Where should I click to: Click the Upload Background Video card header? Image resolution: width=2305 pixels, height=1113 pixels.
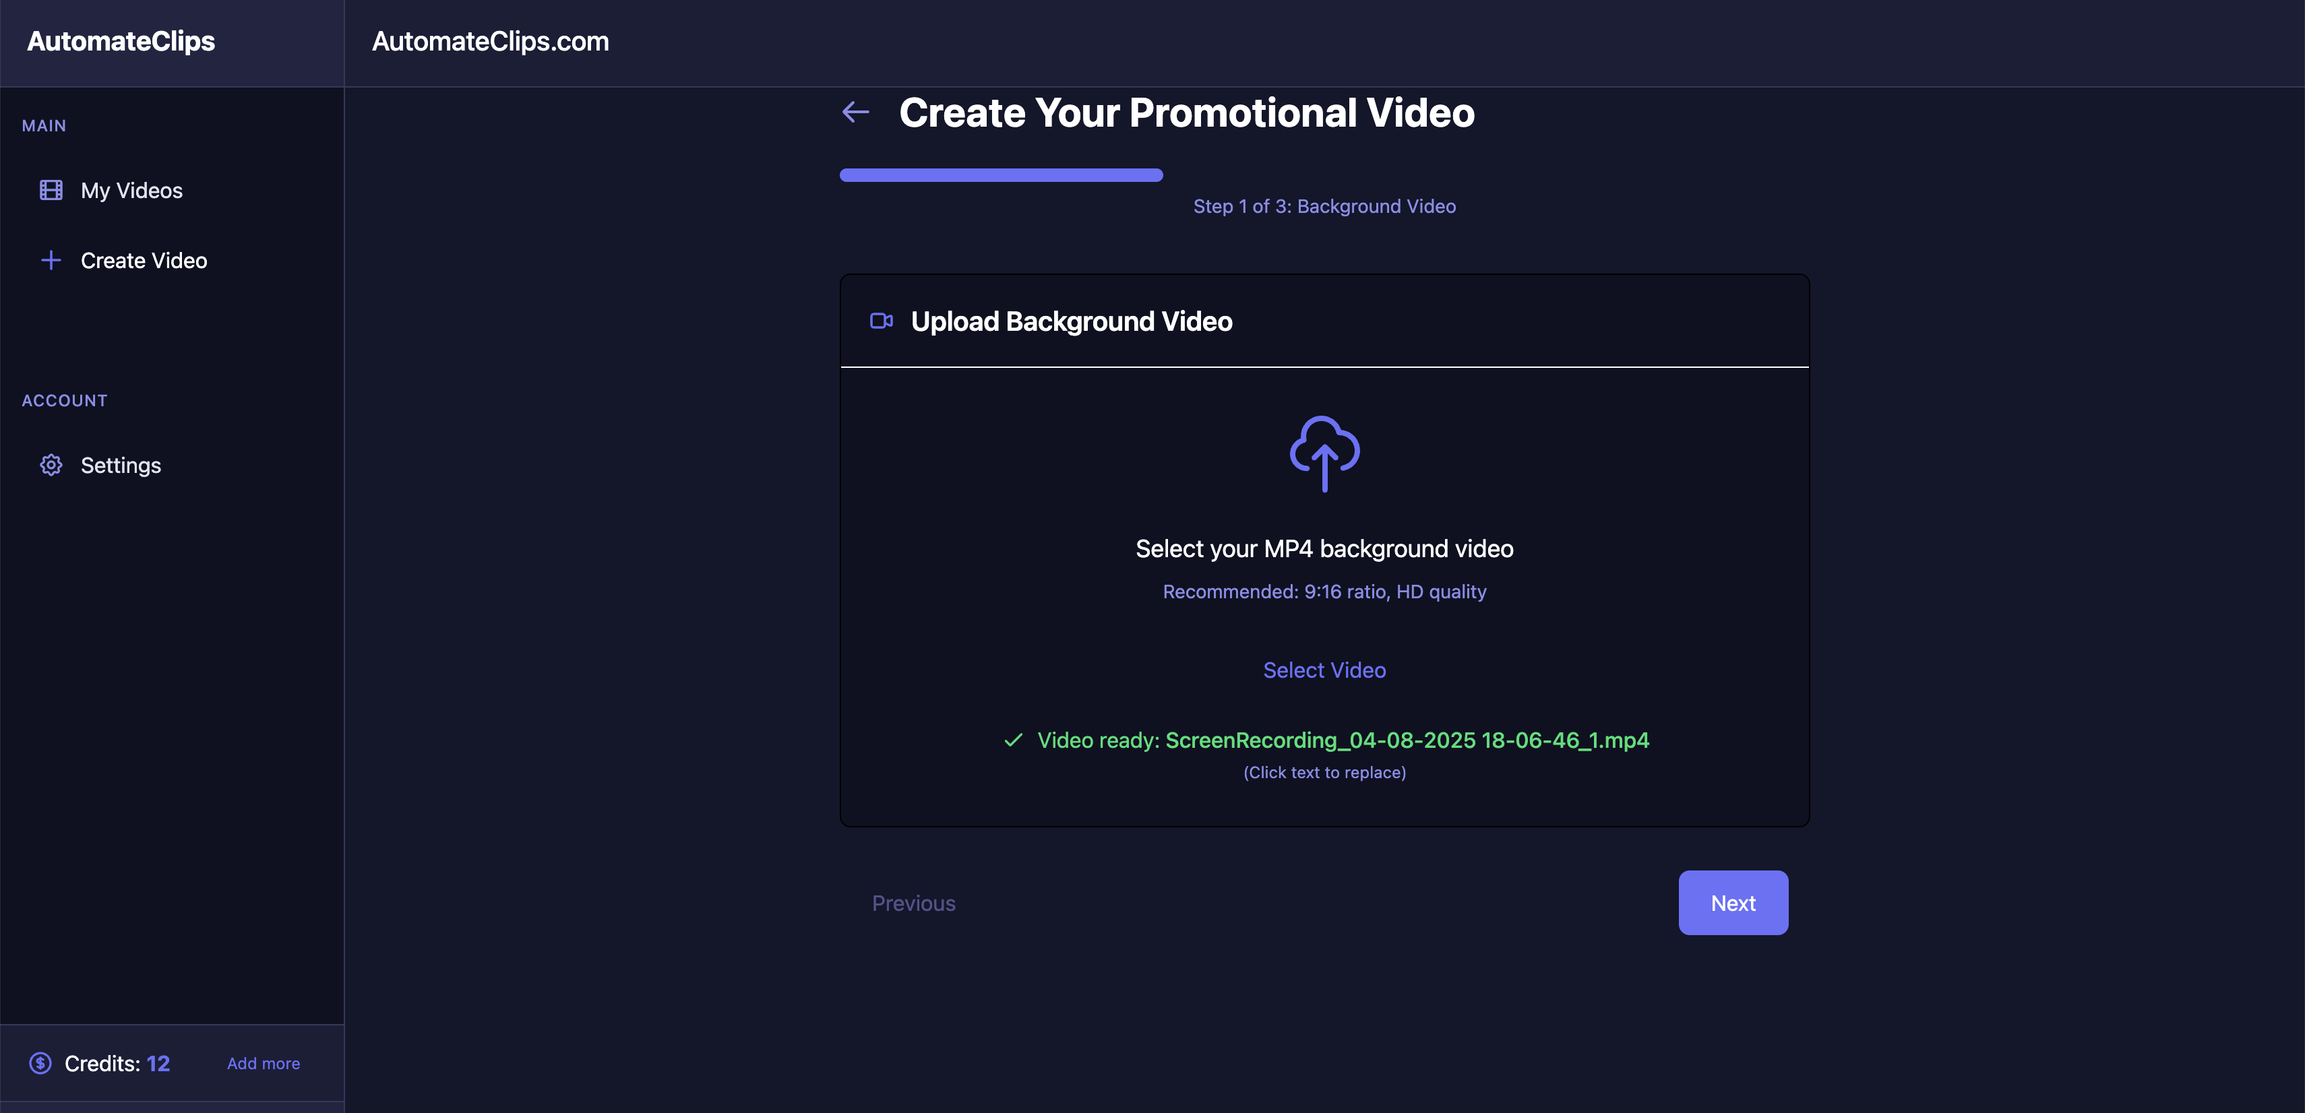[x=1072, y=320]
